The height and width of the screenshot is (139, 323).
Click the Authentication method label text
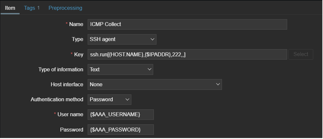point(57,99)
